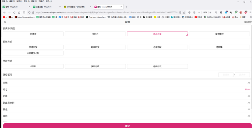Open the 編輯 (Edit) menu
This screenshot has width=252, height=128.
point(12,1)
